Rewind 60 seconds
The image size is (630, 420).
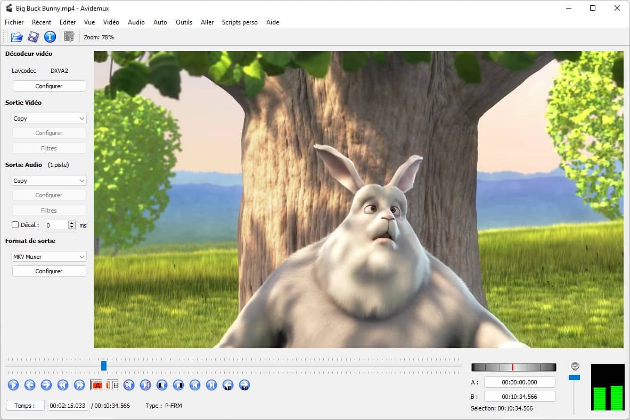coord(228,385)
